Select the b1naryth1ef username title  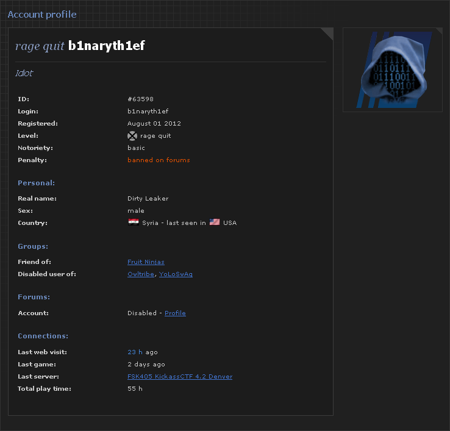106,46
